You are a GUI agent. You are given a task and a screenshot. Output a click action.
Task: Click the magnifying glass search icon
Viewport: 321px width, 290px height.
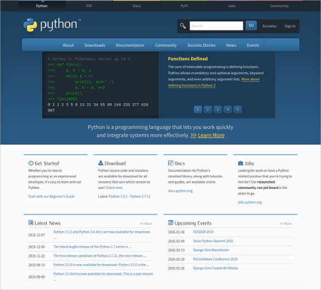[x=183, y=26]
